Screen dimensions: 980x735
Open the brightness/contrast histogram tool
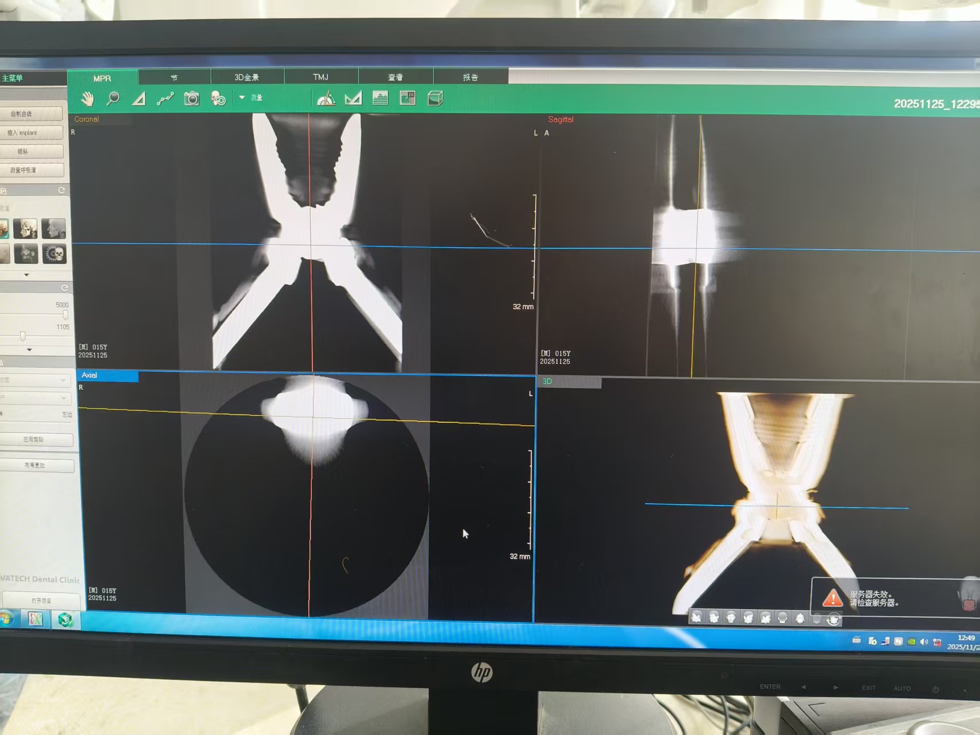coord(380,98)
